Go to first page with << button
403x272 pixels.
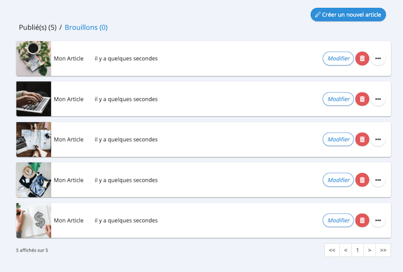[x=332, y=250]
